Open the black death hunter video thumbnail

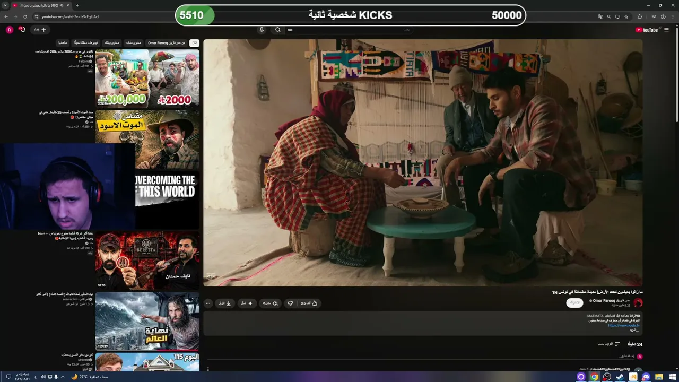(147, 139)
